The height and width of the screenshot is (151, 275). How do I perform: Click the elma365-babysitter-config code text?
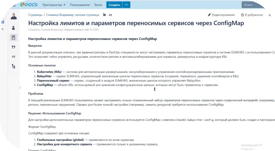194,120
